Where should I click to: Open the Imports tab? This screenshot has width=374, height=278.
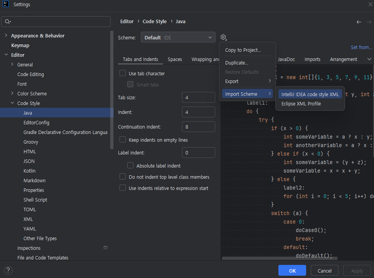click(x=312, y=59)
